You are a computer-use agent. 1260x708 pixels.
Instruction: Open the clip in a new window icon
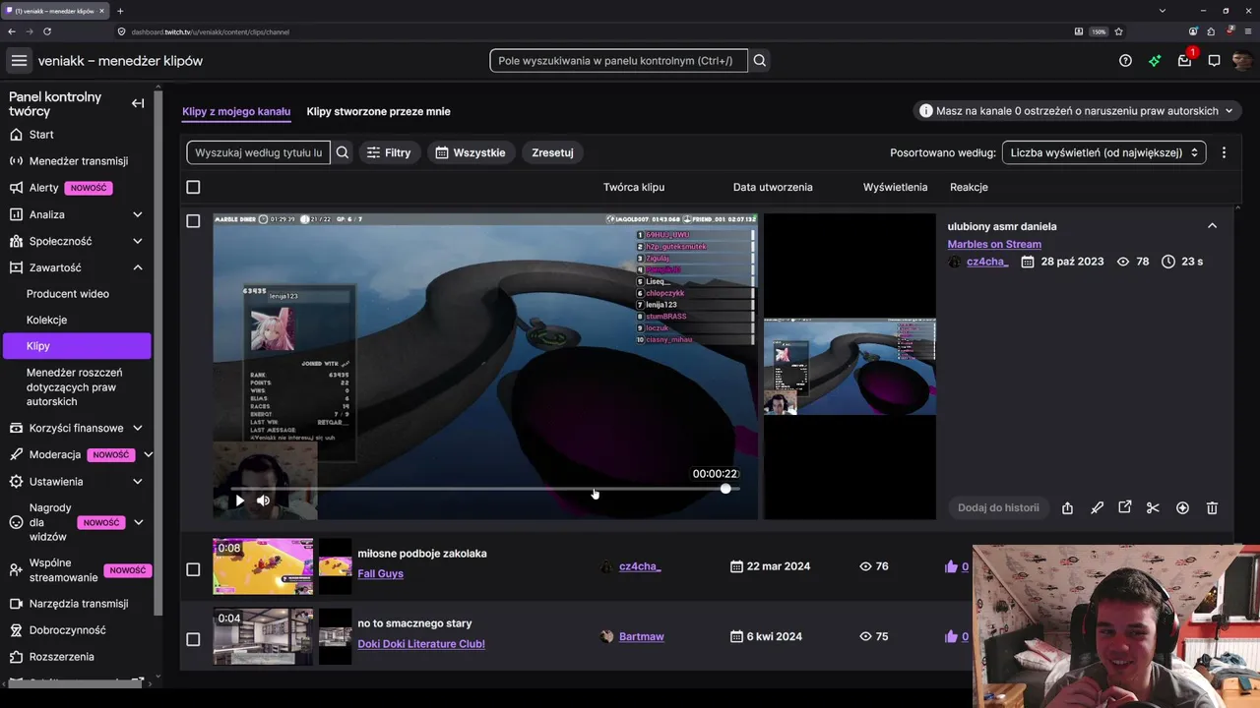click(x=1125, y=507)
